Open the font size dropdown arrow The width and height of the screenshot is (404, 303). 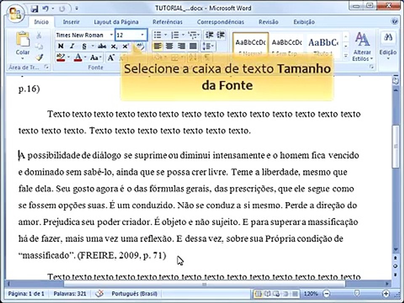tap(143, 35)
